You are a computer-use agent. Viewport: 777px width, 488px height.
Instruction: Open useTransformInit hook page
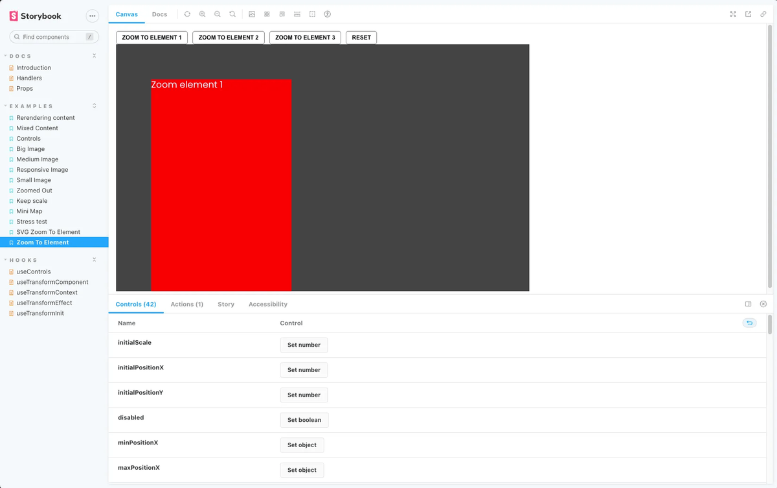click(x=40, y=314)
